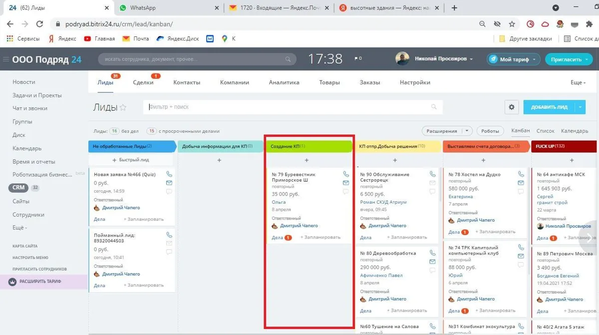The height and width of the screenshot is (335, 599).
Task: Open the Аналитика tab
Action: pos(284,82)
